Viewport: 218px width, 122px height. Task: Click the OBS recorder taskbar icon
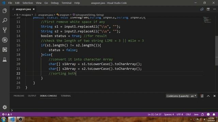(x=20, y=119)
